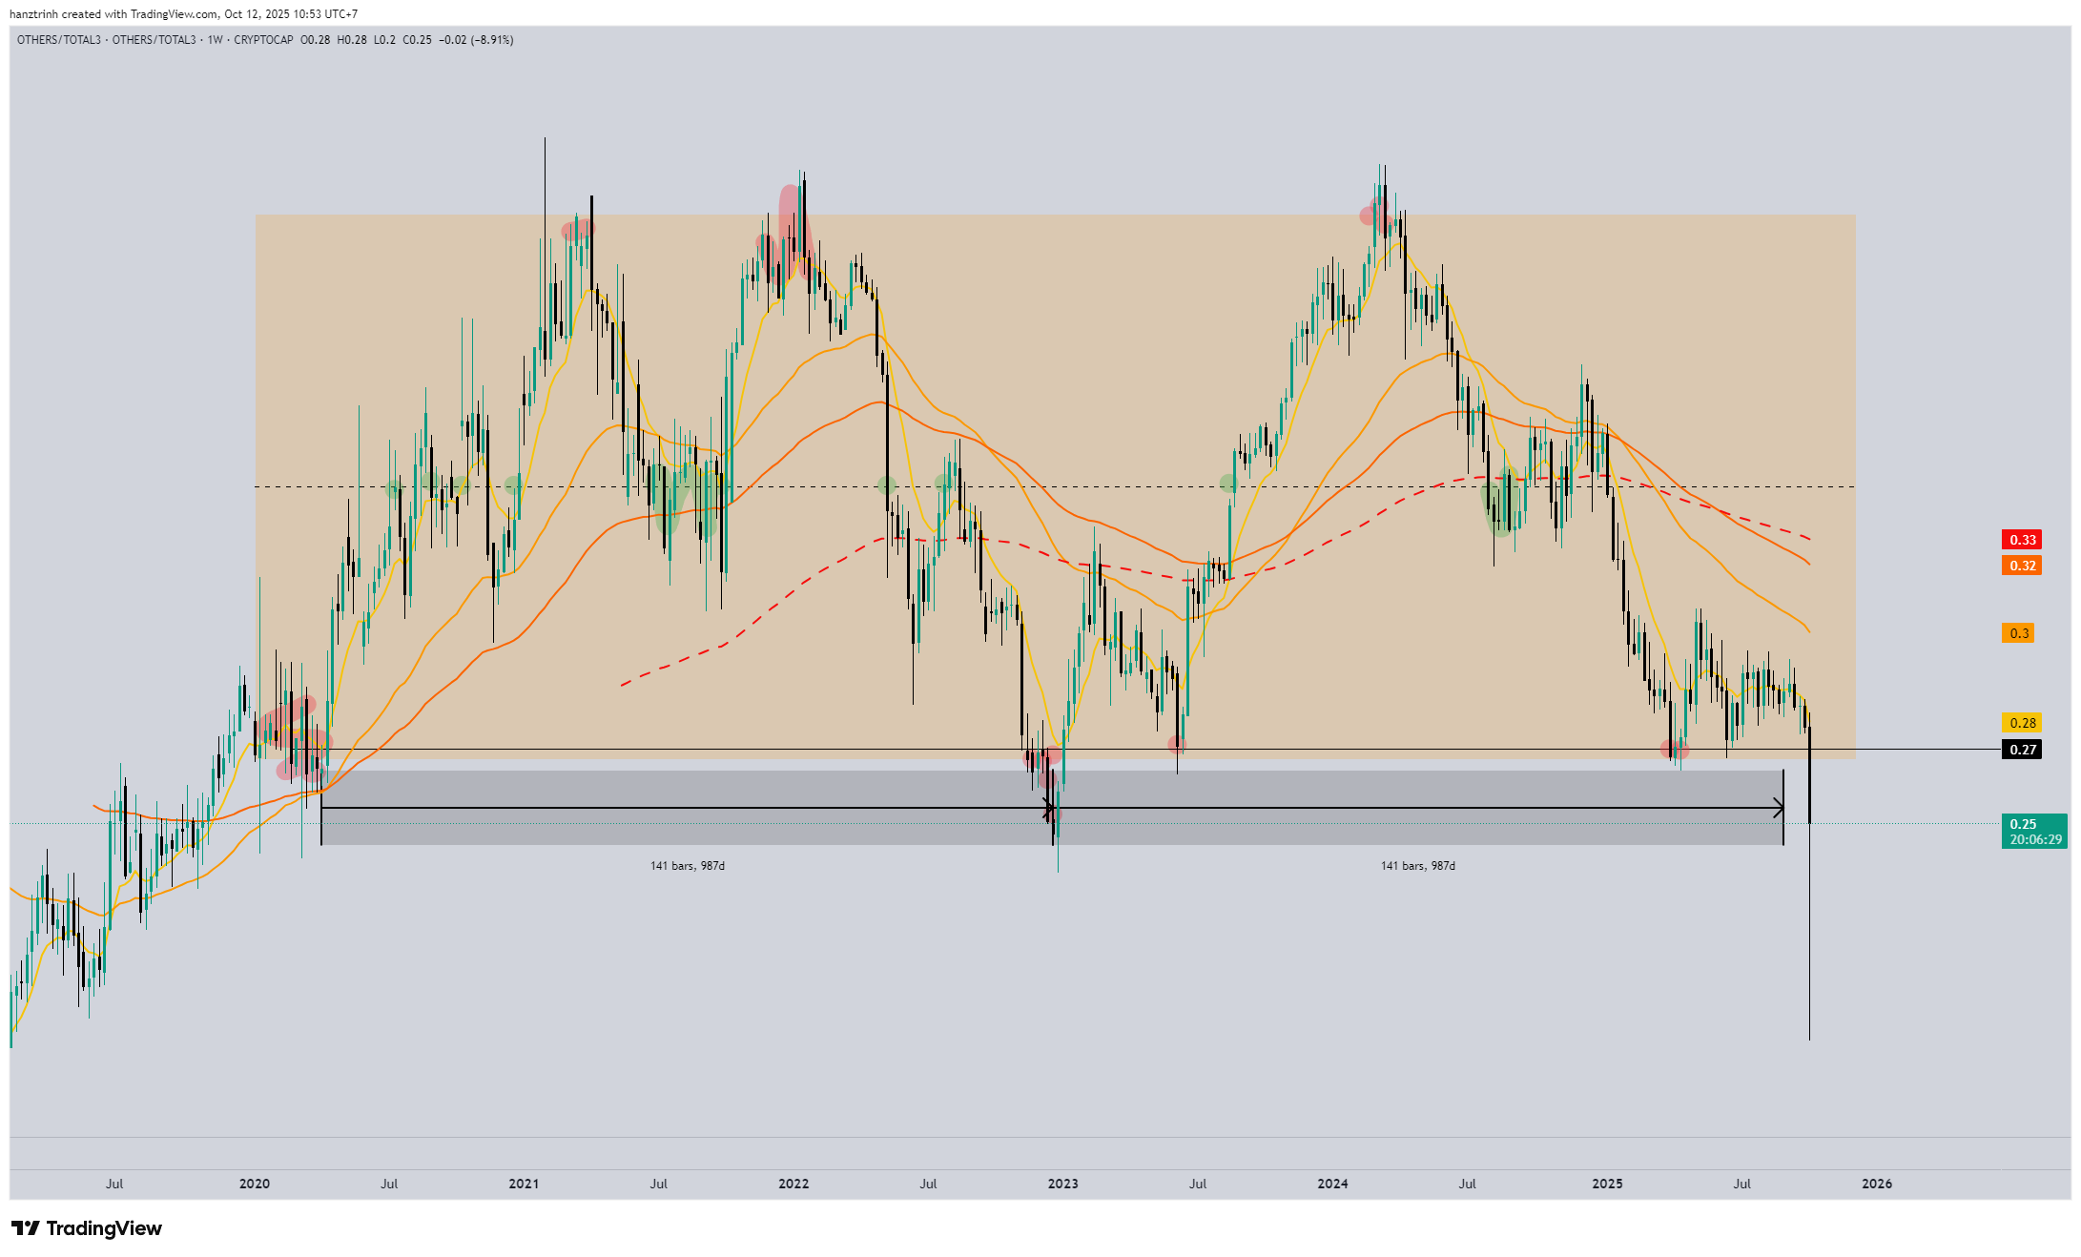Viewport: 2081px width, 1257px height.
Task: Click the 2022 label on time axis
Action: coord(793,1184)
